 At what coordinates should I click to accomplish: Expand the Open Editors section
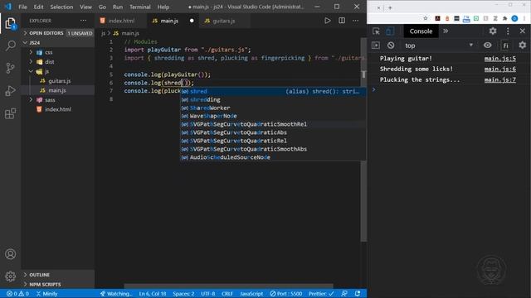tap(58, 33)
